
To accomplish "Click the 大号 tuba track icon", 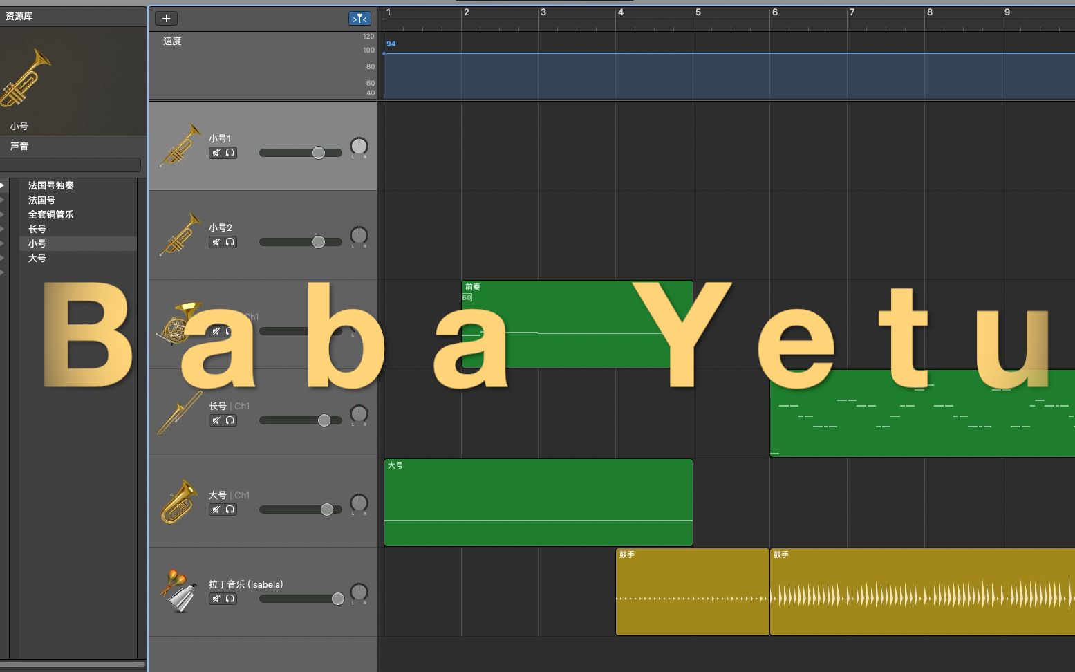I will 180,503.
